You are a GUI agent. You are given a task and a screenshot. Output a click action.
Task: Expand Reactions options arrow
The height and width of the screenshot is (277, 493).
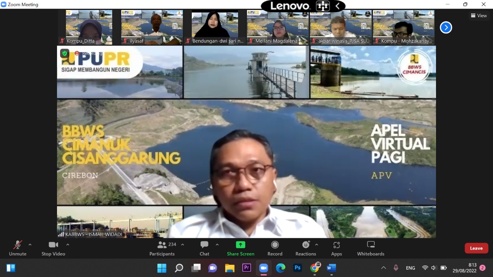317,245
